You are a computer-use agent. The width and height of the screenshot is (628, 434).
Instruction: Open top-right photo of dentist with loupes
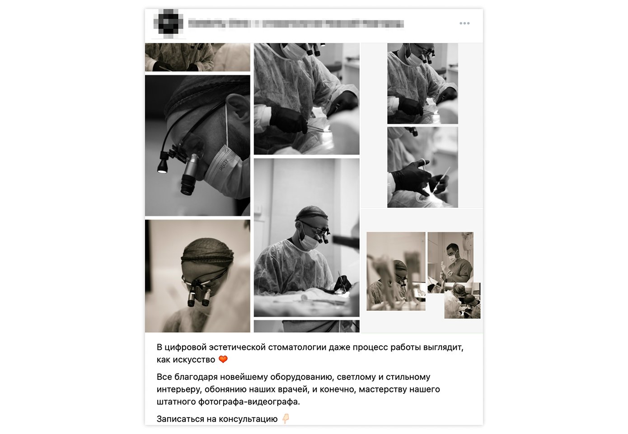click(422, 84)
